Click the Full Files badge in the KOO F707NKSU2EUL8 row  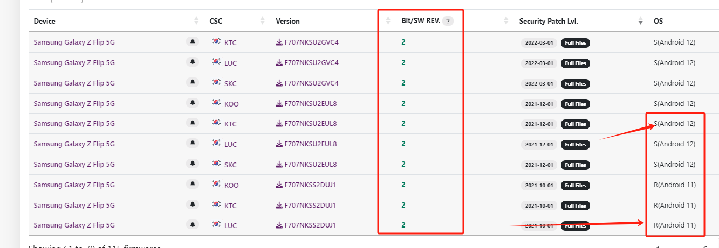pos(576,104)
